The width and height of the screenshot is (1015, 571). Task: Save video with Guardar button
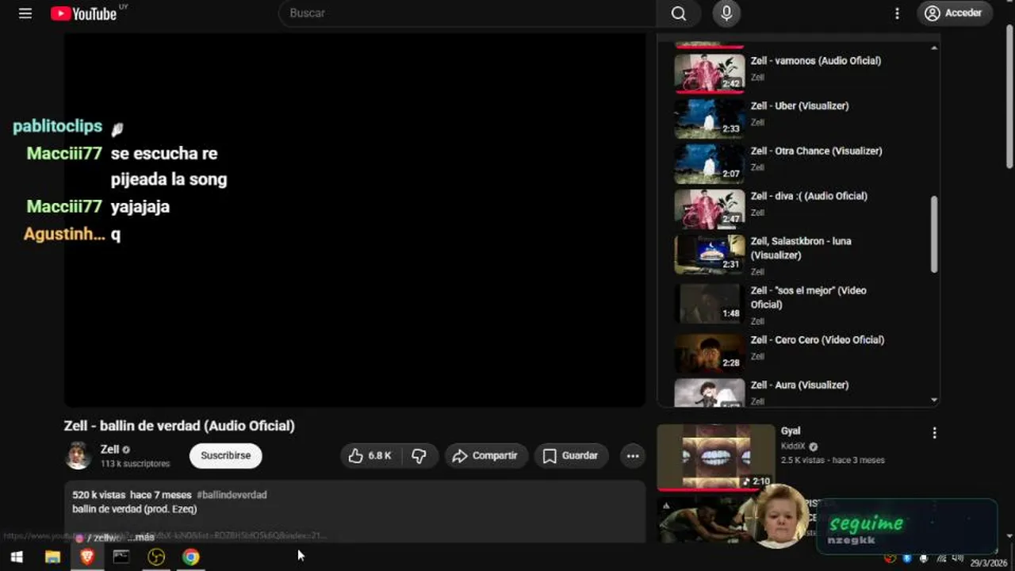click(x=571, y=456)
